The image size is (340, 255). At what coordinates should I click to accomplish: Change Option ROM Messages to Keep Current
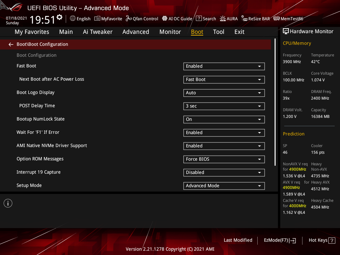point(224,159)
